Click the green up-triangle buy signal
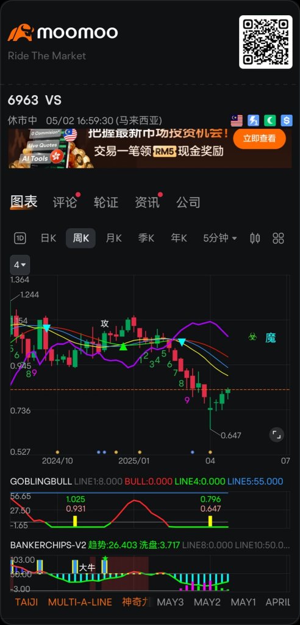The image size is (300, 625). [124, 347]
